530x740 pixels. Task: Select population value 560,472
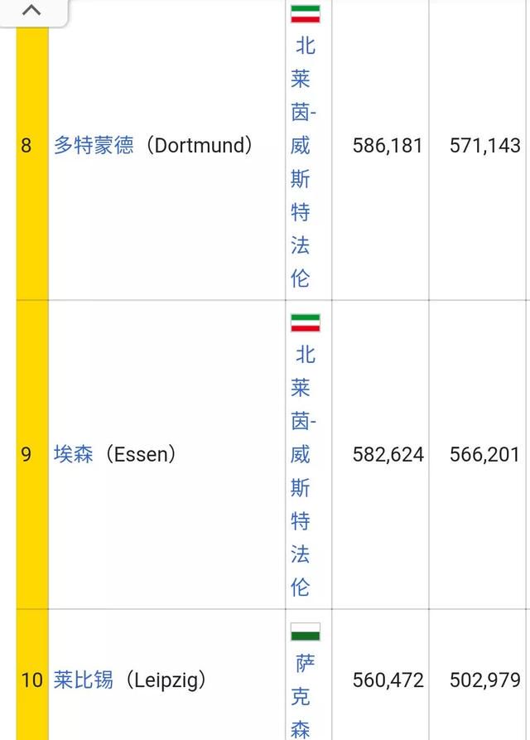(388, 680)
